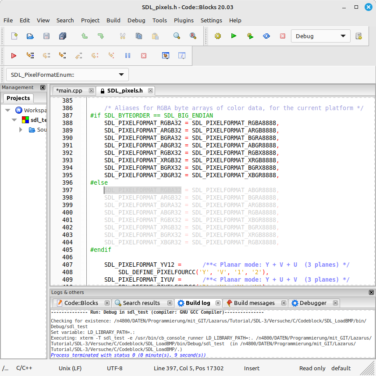Click the Save file icon
The height and width of the screenshot is (376, 376).
click(x=46, y=36)
